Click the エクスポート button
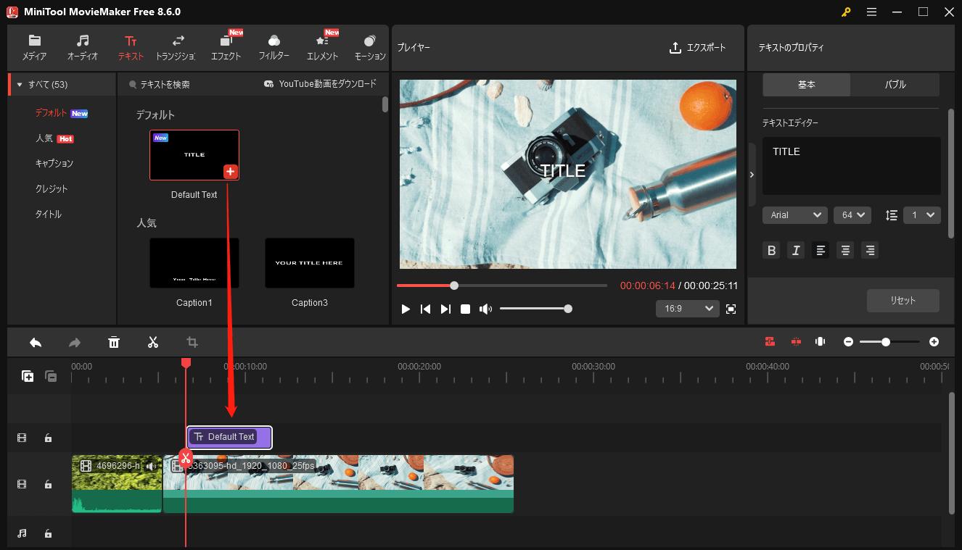 697,47
